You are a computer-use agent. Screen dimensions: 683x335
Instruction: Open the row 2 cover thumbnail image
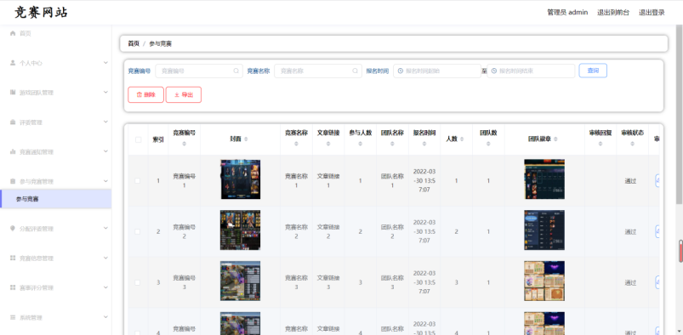click(x=241, y=230)
